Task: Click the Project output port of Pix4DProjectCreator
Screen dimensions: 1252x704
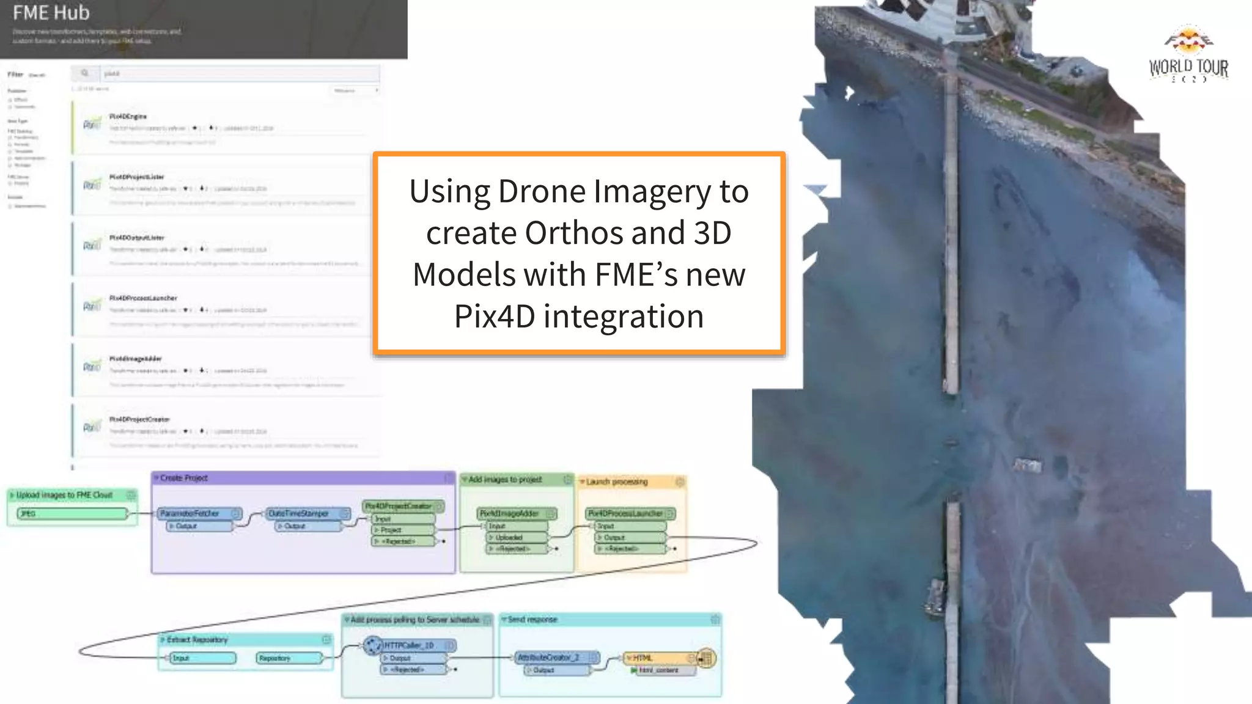Action: [x=403, y=530]
